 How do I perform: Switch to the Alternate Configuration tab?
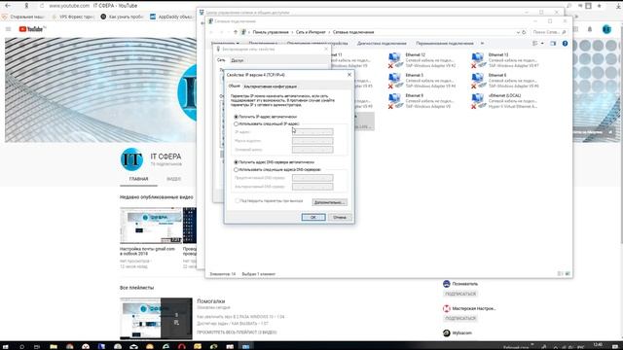click(270, 87)
